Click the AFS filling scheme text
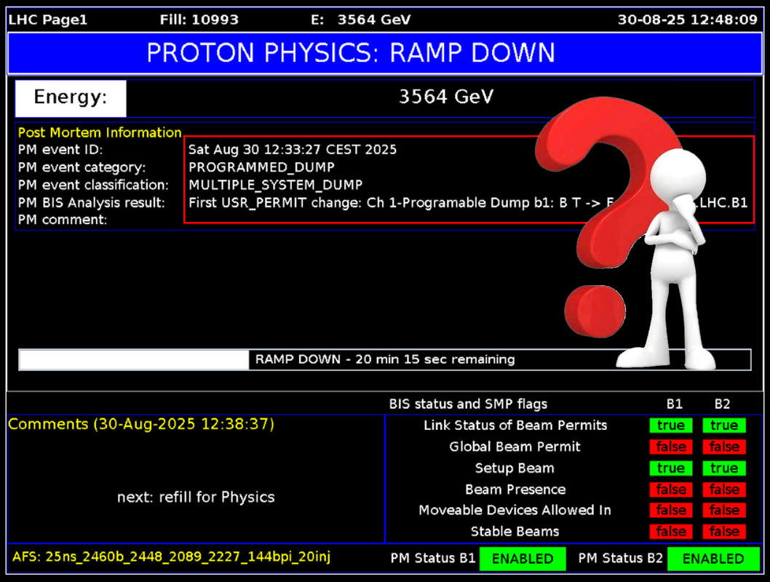The image size is (770, 582). (172, 557)
